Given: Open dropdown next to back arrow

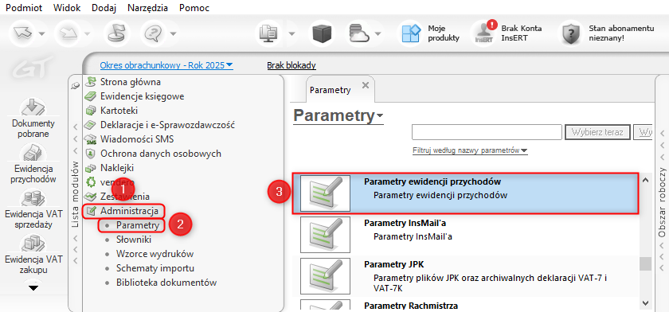Looking at the screenshot, I should click(x=41, y=33).
